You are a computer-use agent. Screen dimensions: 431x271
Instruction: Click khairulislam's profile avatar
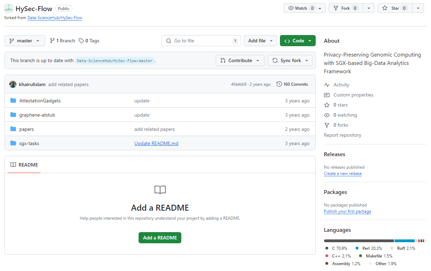[13, 84]
